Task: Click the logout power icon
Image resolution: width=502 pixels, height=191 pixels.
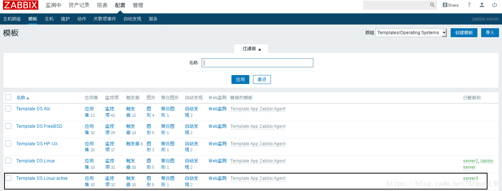Action: point(495,5)
